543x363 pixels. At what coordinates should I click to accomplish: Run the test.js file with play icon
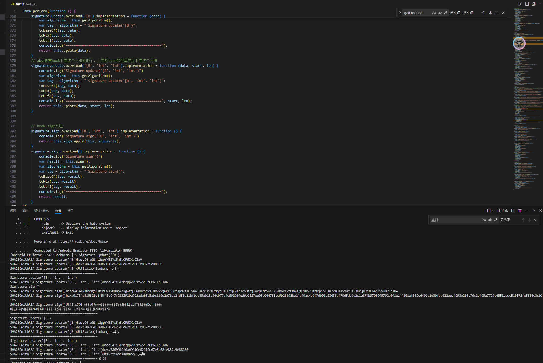coord(520,4)
